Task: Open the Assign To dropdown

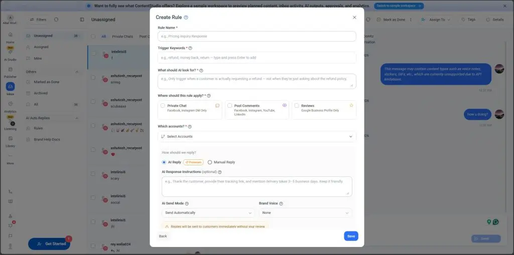Action: click(436, 20)
